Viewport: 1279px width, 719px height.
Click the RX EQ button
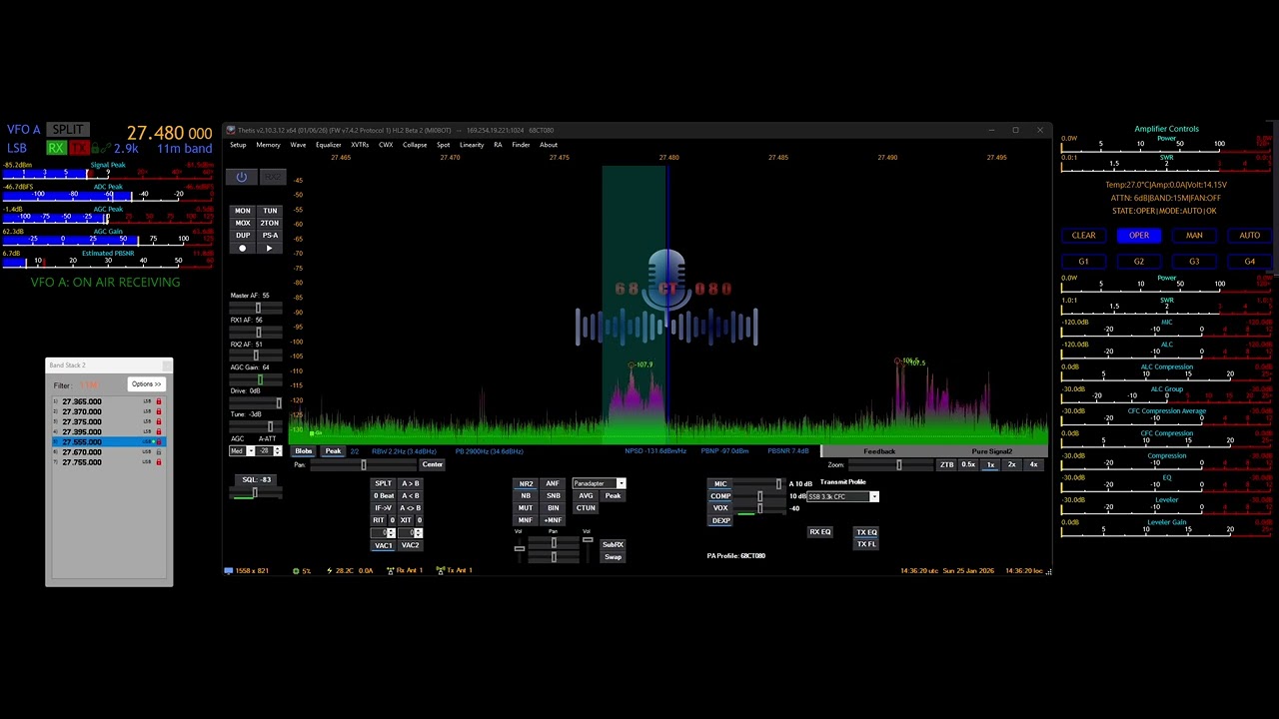coord(819,532)
